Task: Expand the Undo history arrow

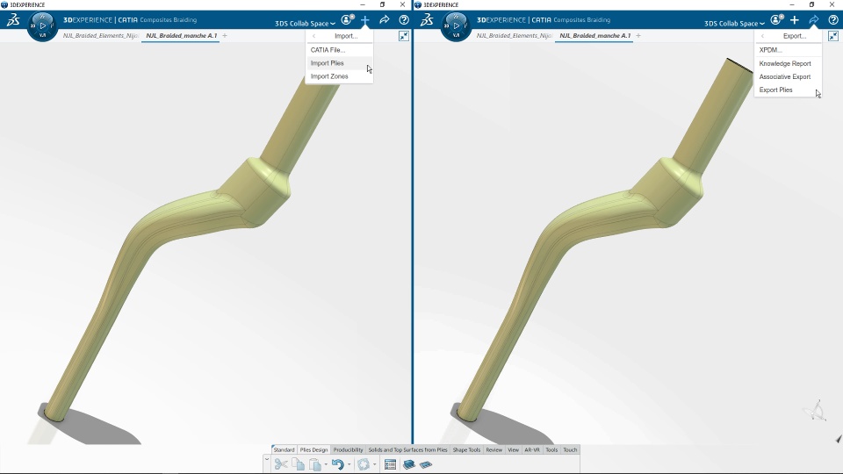Action: click(x=349, y=465)
